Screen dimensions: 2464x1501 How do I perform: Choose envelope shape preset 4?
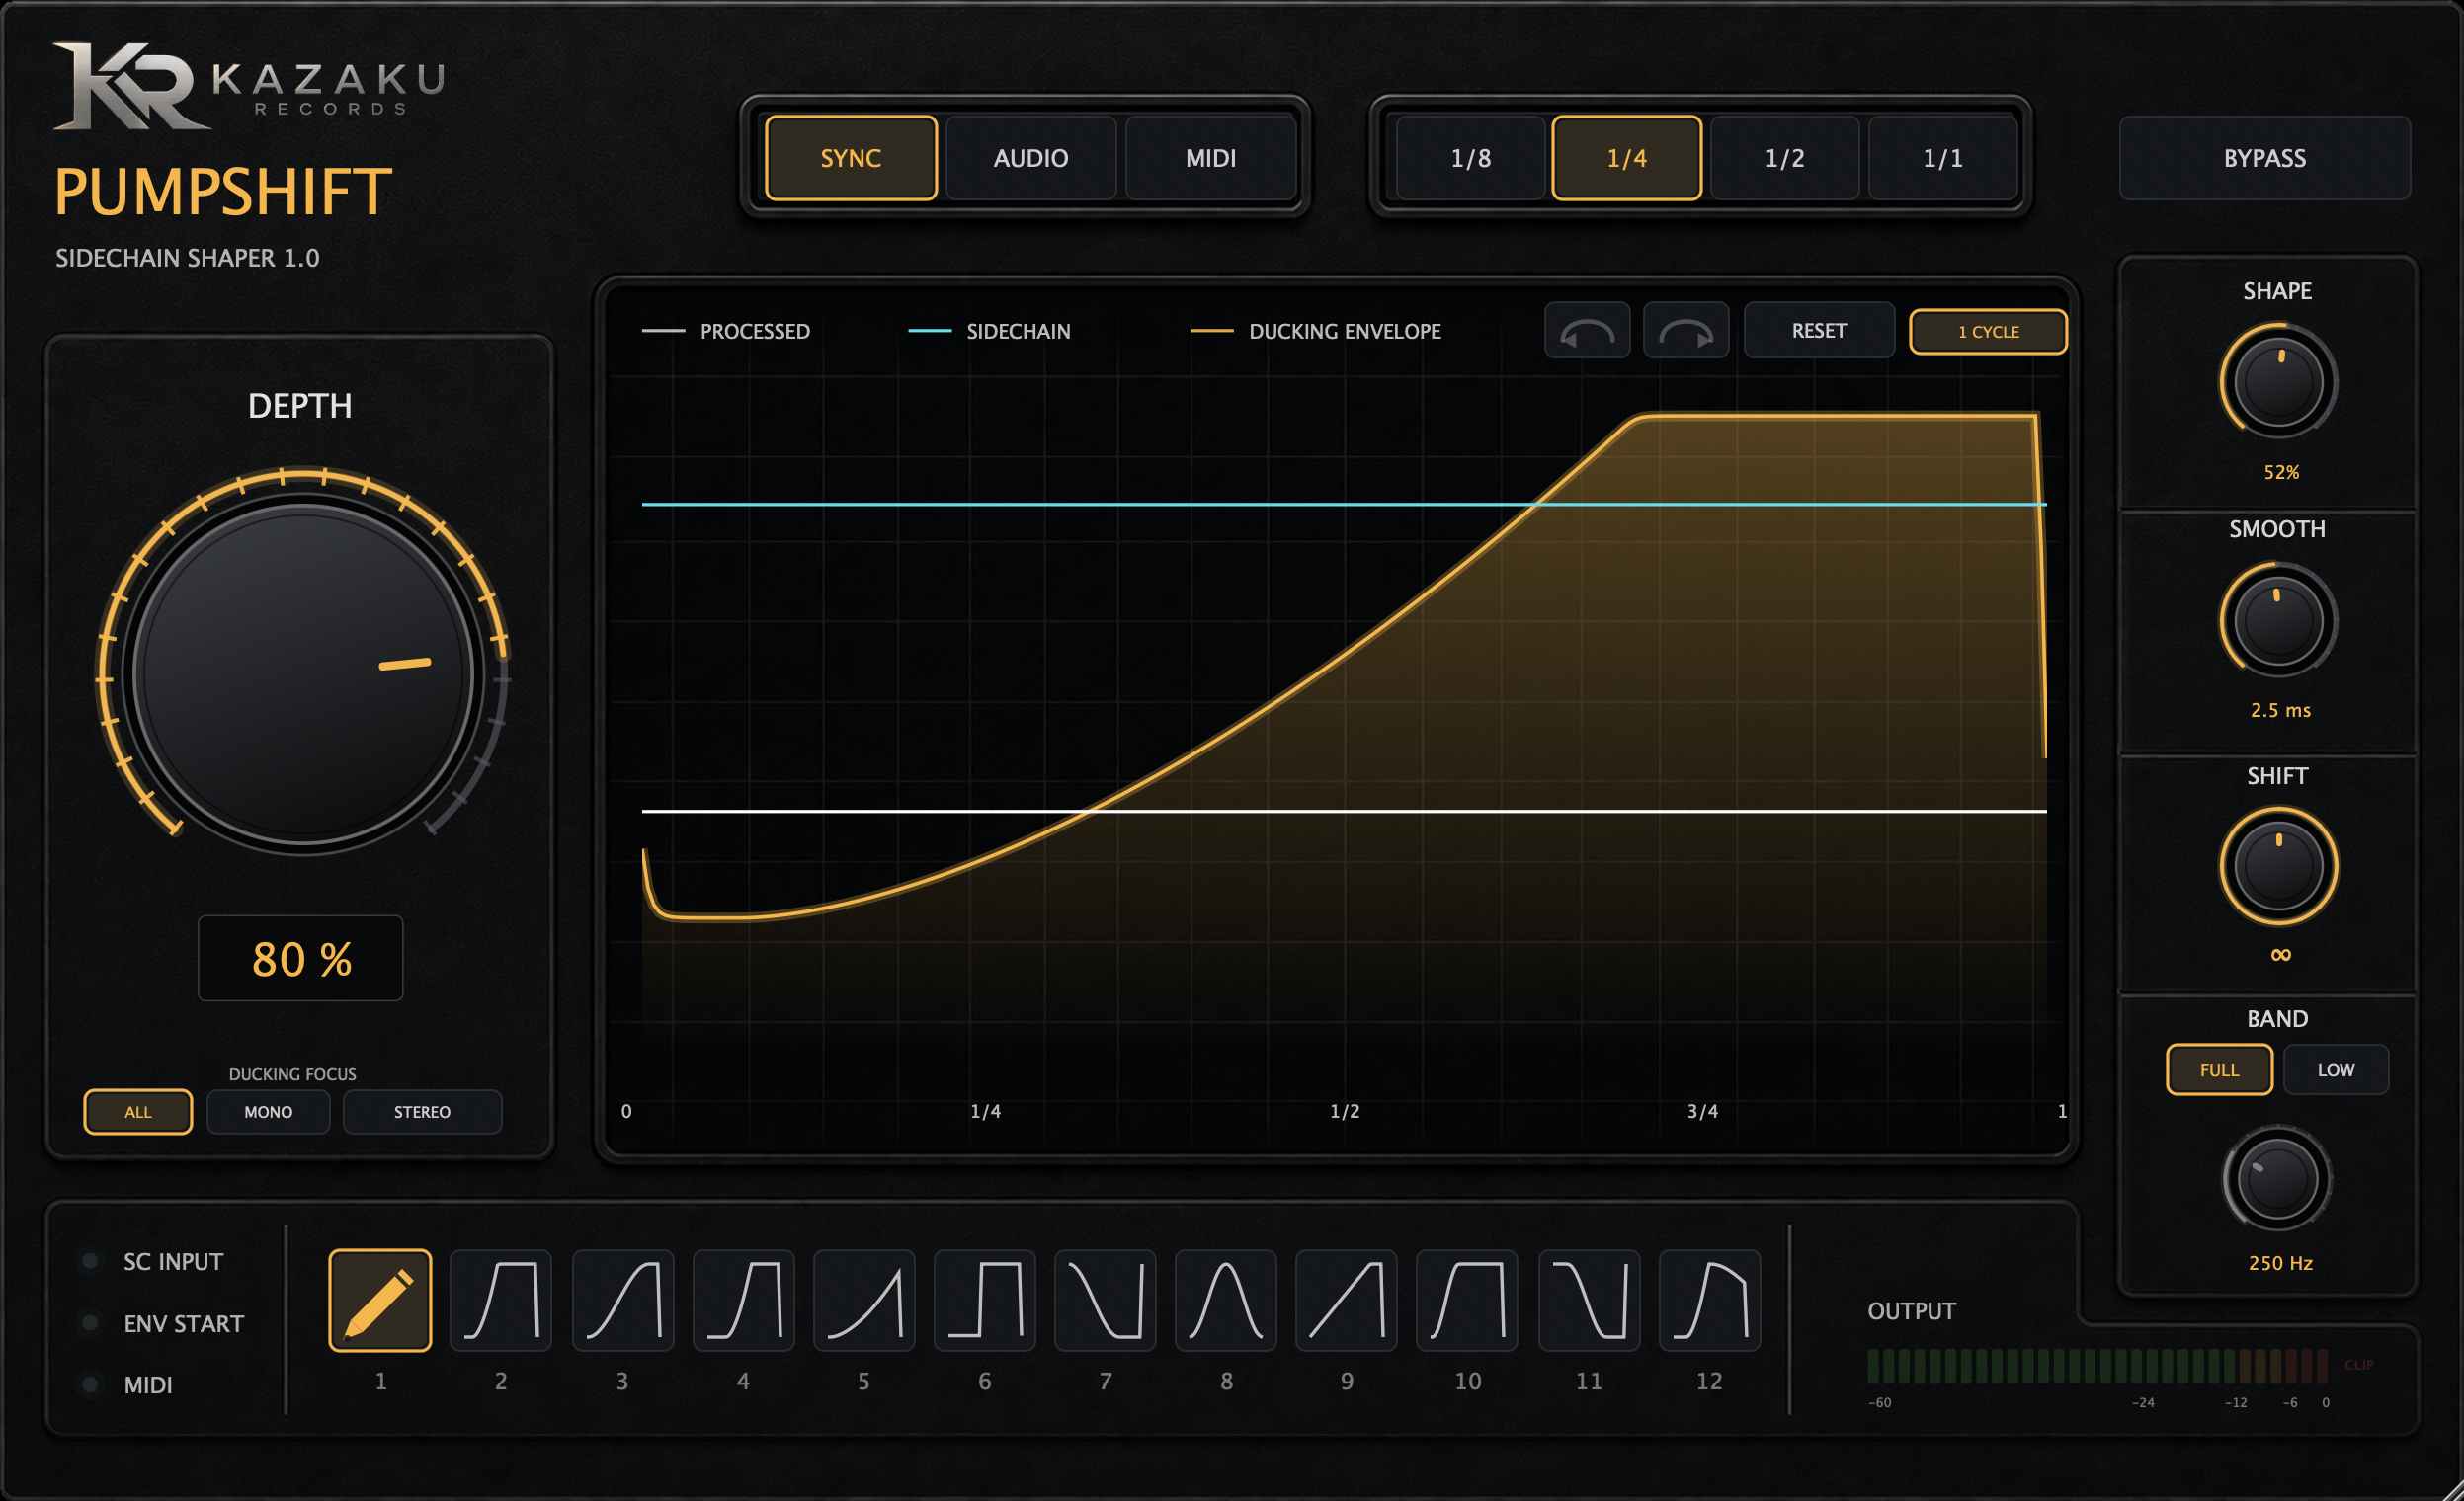click(x=743, y=1300)
